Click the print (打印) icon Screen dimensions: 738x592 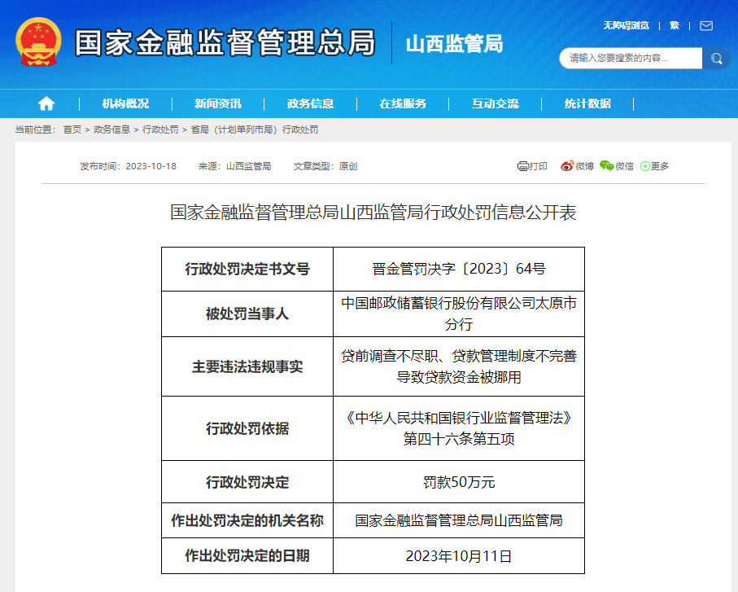(x=523, y=166)
